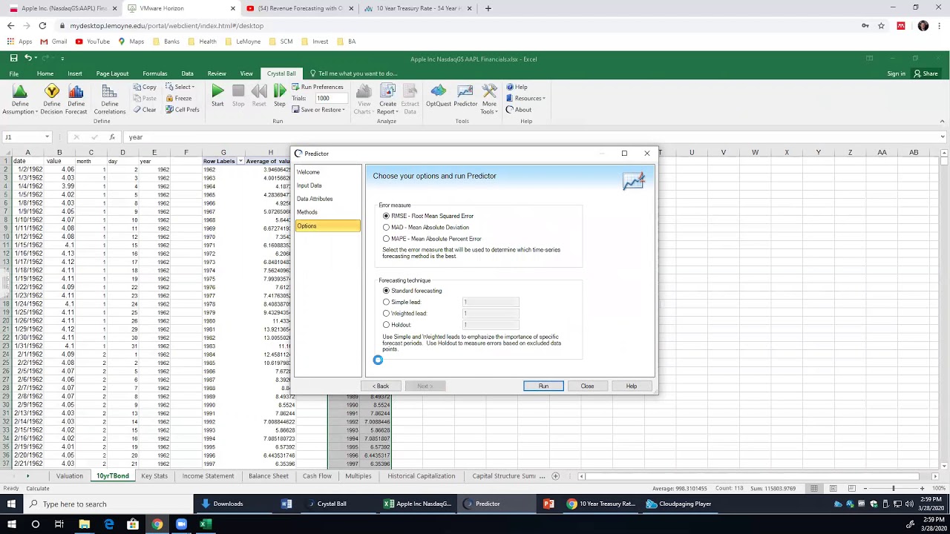
Task: Click the Stop simulation icon
Action: (x=238, y=91)
